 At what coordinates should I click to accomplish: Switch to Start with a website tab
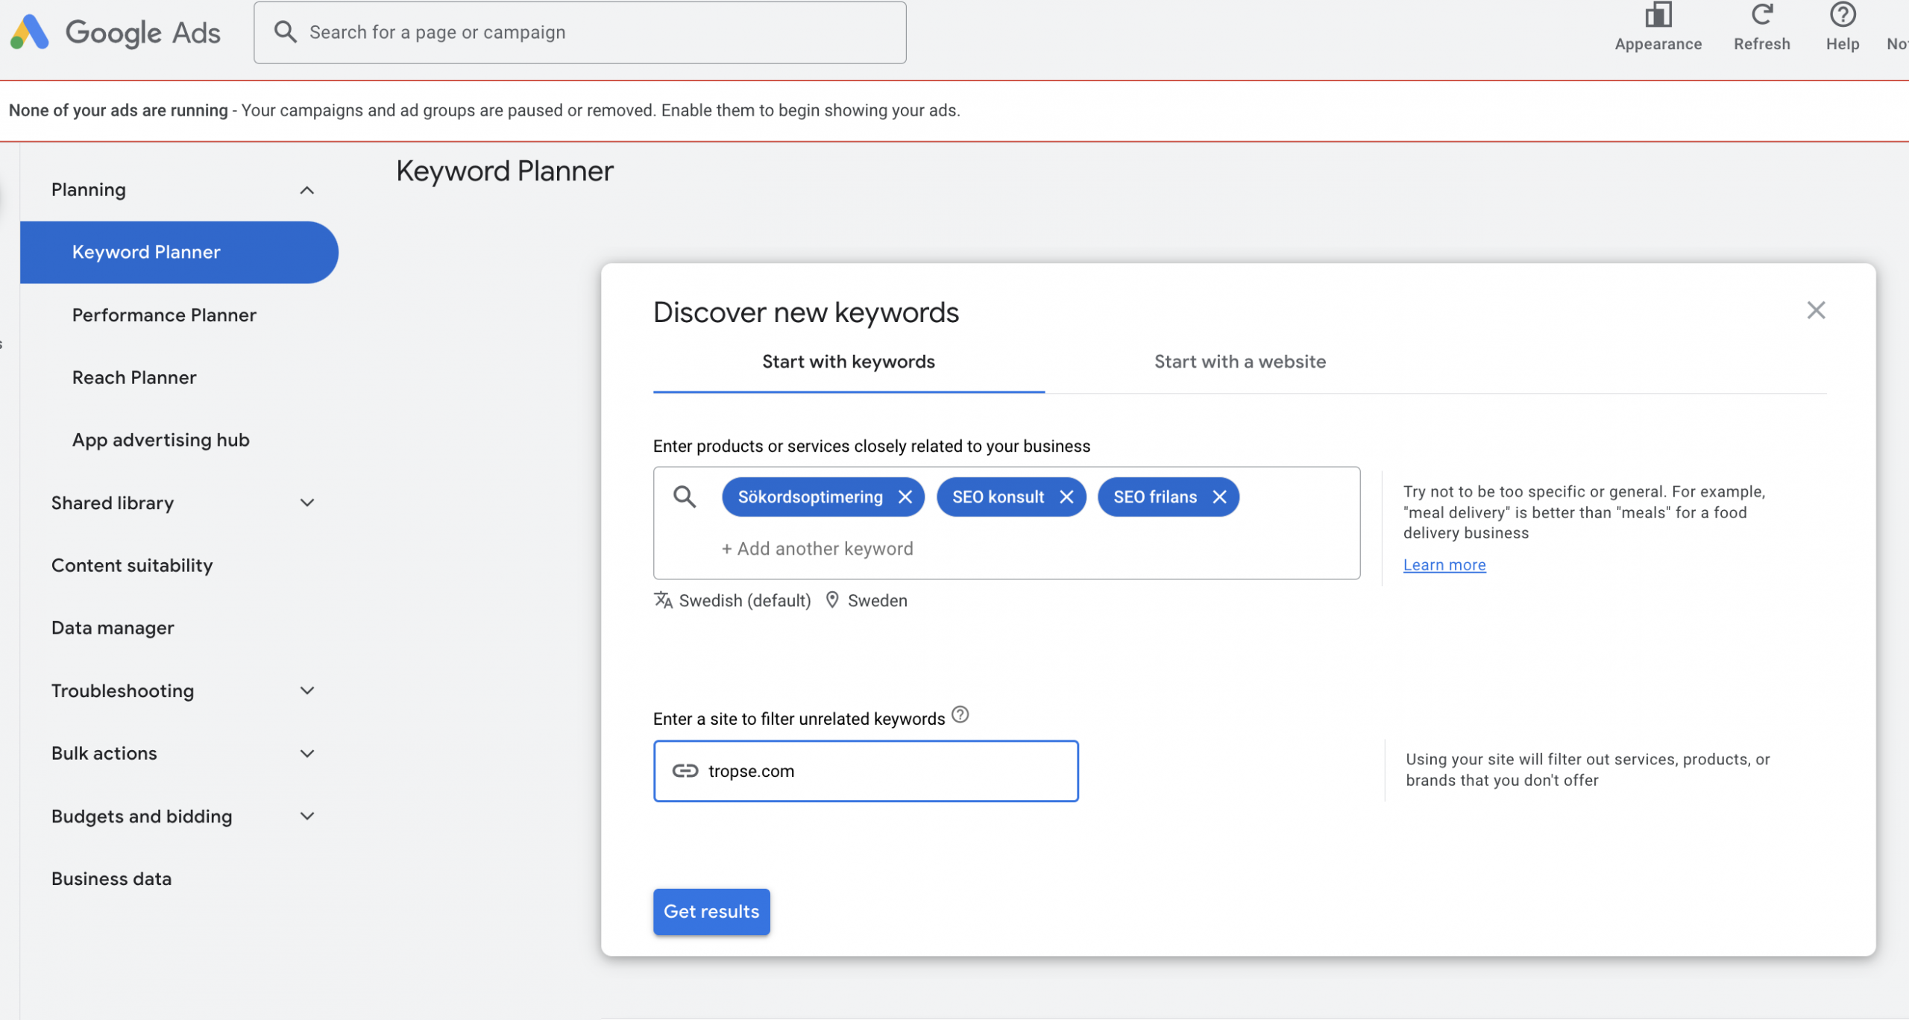tap(1239, 362)
